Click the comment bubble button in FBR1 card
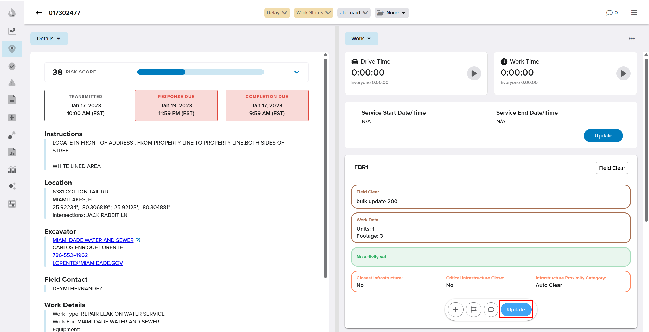Image resolution: width=649 pixels, height=332 pixels. click(491, 309)
